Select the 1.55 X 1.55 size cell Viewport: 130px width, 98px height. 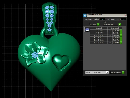click(x=99, y=38)
